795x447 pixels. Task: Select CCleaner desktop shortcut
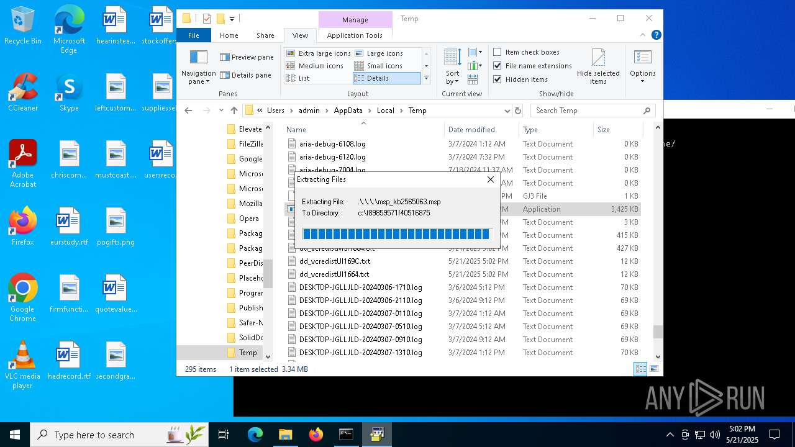click(x=23, y=93)
